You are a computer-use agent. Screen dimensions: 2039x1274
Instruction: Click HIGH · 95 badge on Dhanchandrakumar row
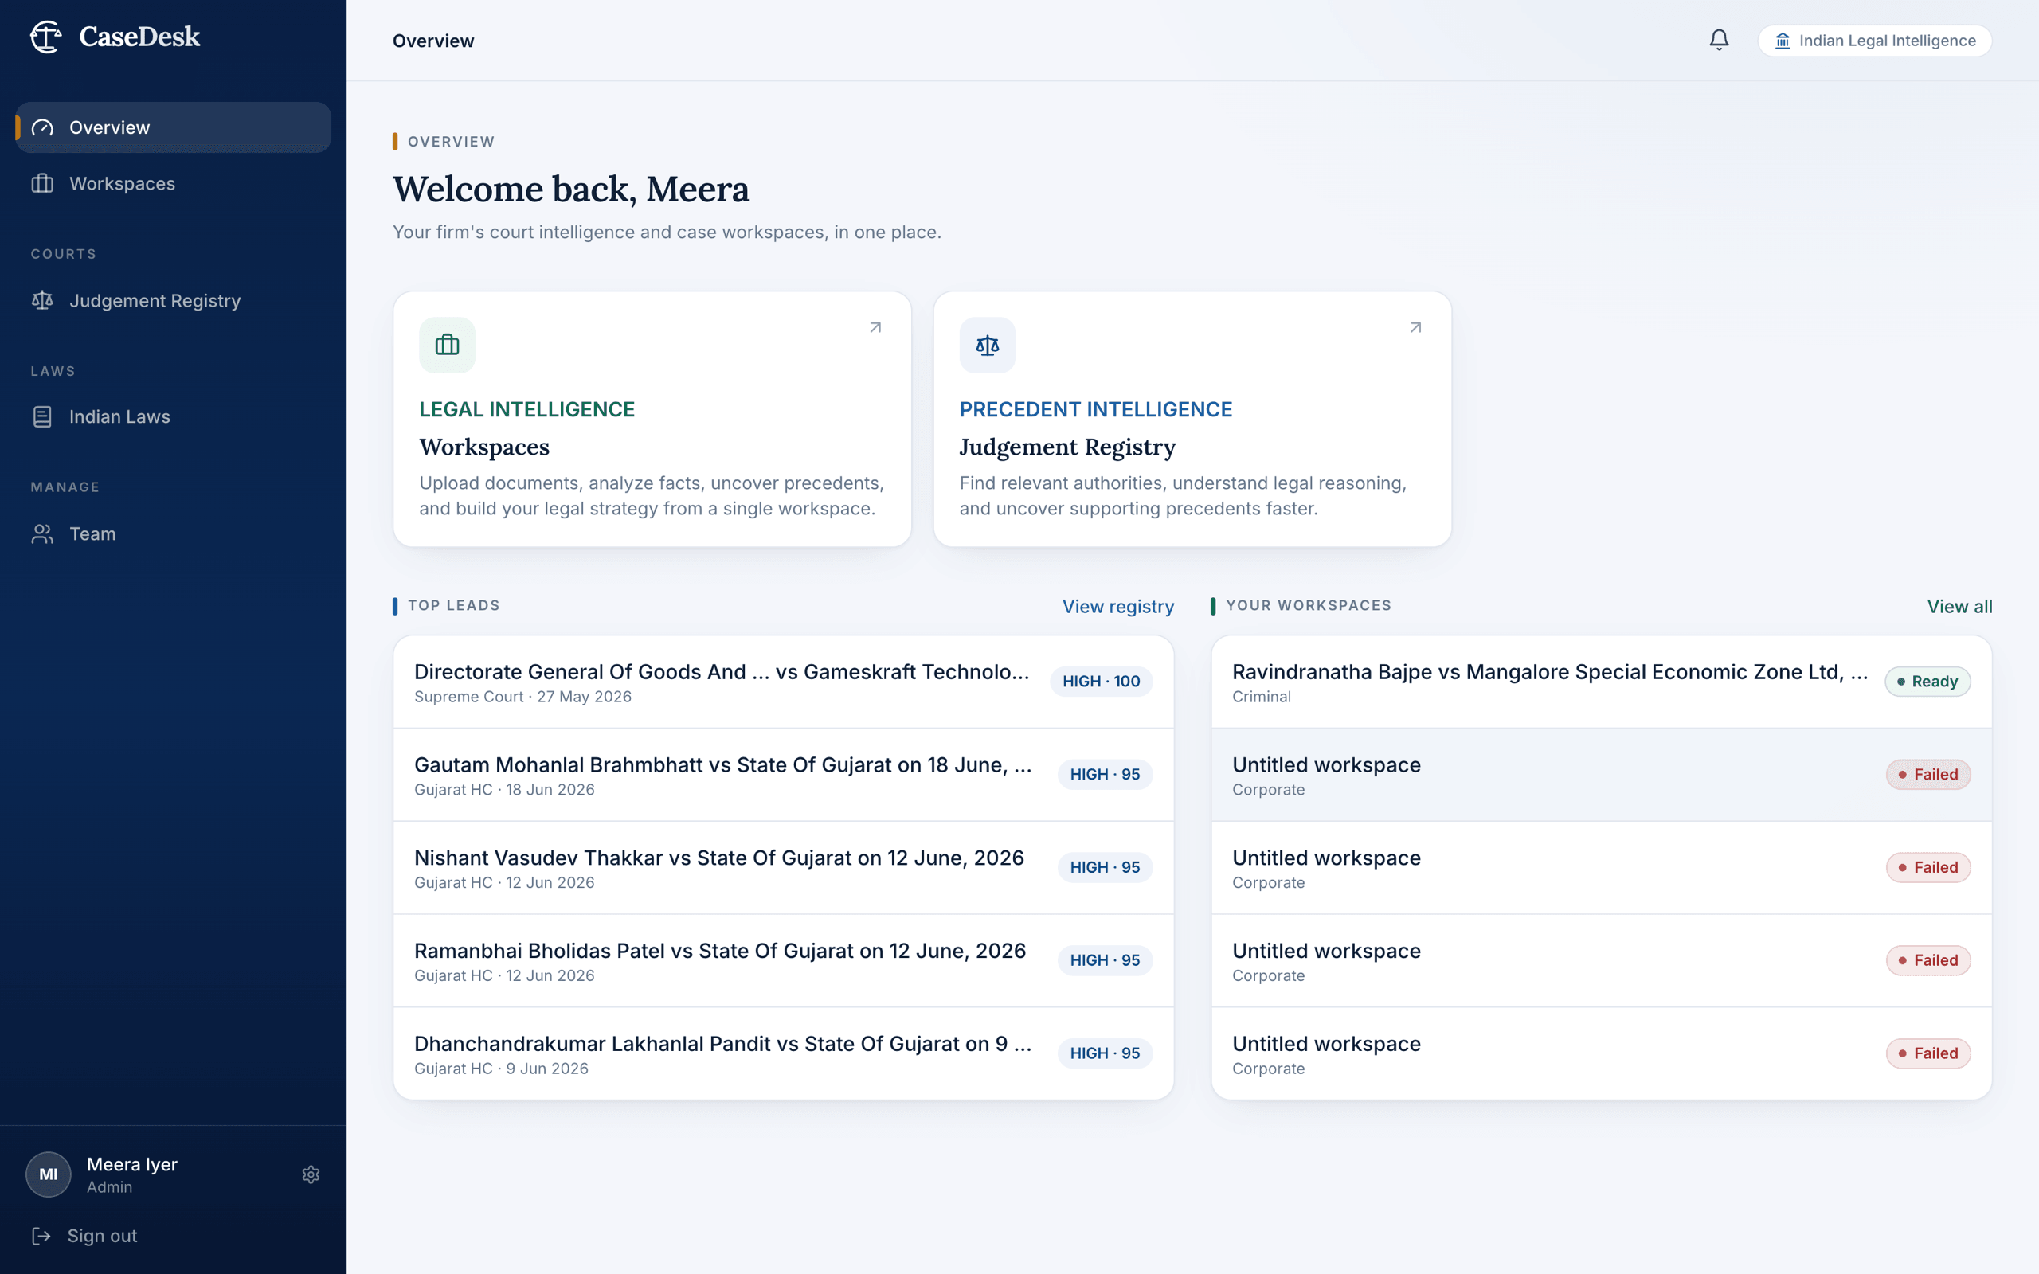click(x=1105, y=1053)
